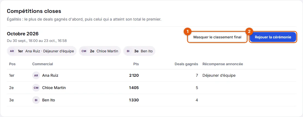The image size is (303, 117).
Task: Click the Pts column header
Action: (x=136, y=64)
